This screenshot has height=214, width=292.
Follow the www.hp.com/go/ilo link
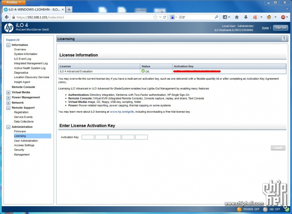click(x=122, y=112)
